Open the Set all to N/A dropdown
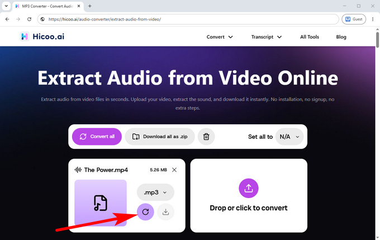 (x=289, y=137)
